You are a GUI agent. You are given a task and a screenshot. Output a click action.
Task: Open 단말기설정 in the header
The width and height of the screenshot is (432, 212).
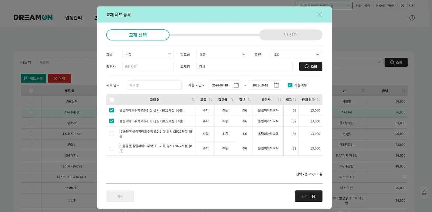(363, 6)
